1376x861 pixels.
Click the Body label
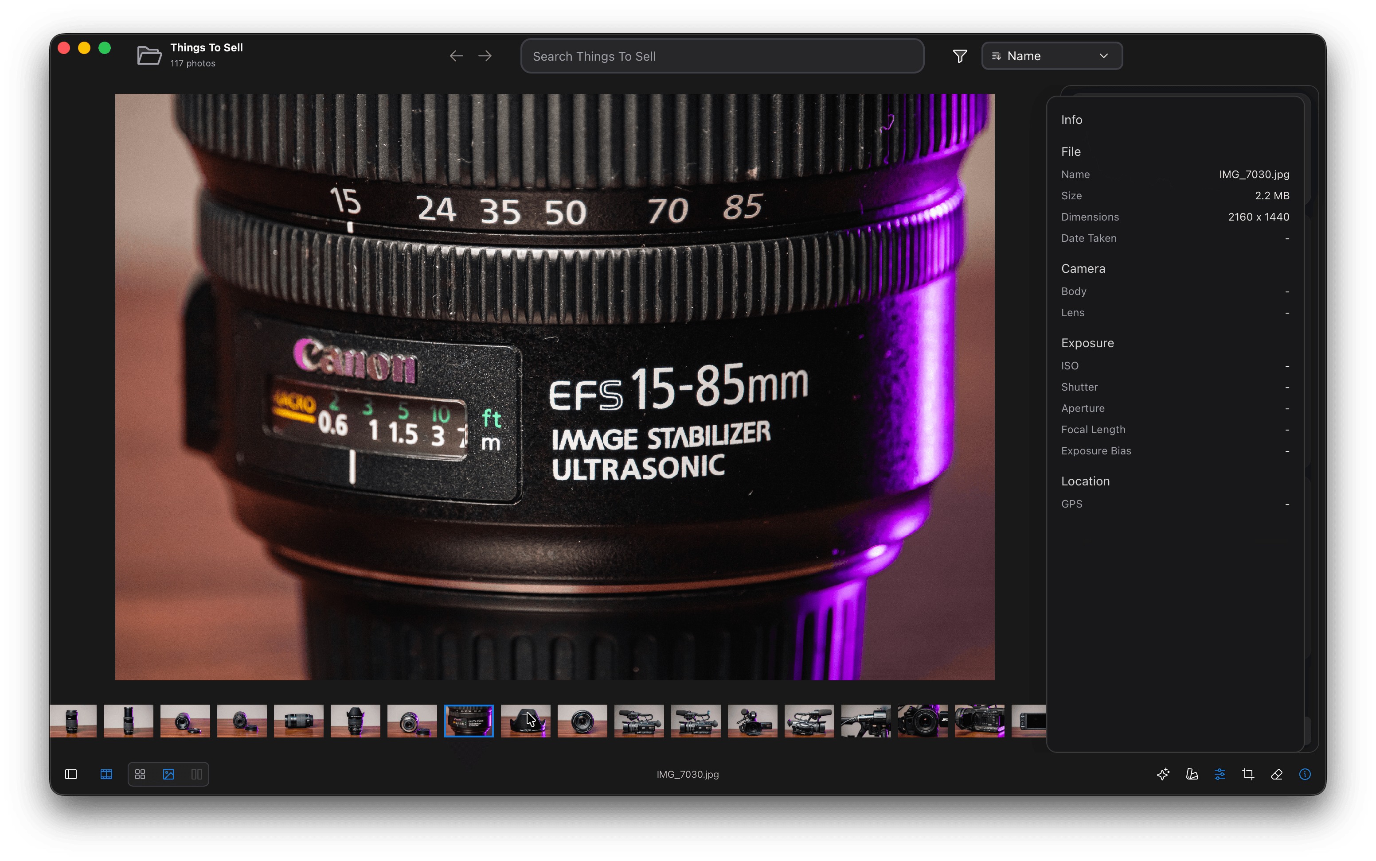(1074, 291)
